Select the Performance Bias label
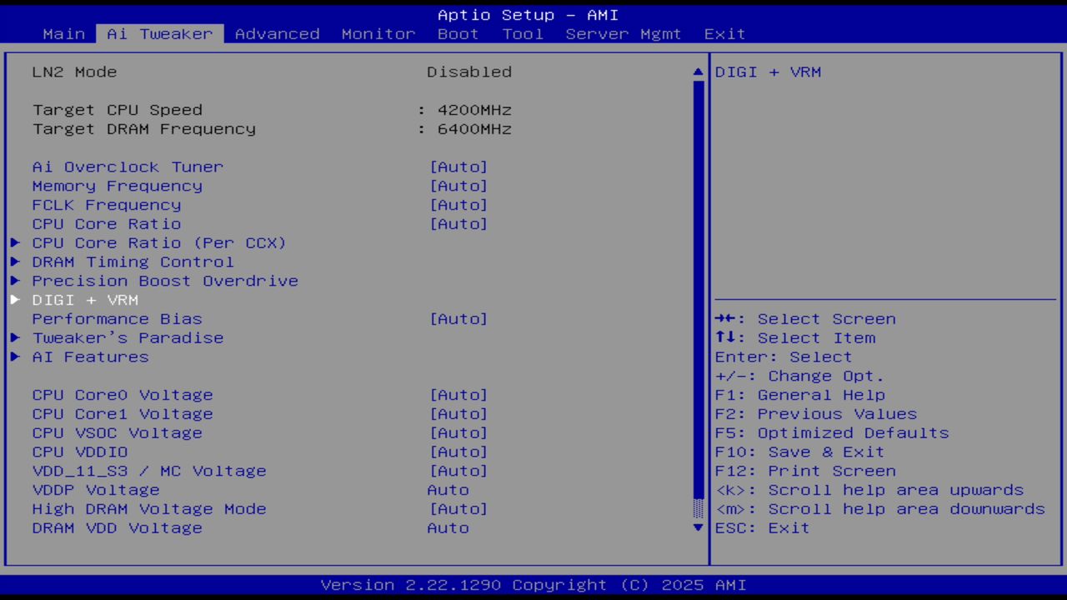The height and width of the screenshot is (600, 1067). [118, 319]
